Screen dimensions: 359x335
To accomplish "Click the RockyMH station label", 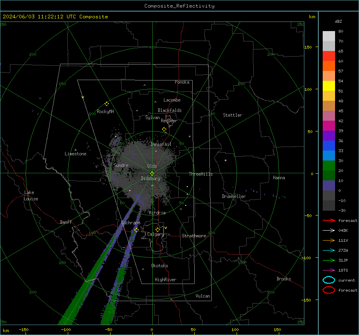I will [105, 112].
